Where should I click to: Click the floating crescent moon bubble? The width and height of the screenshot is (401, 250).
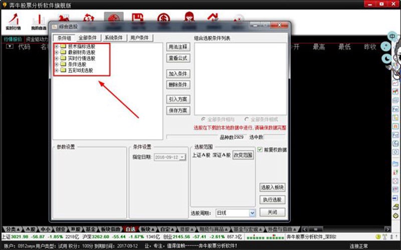tap(386, 59)
